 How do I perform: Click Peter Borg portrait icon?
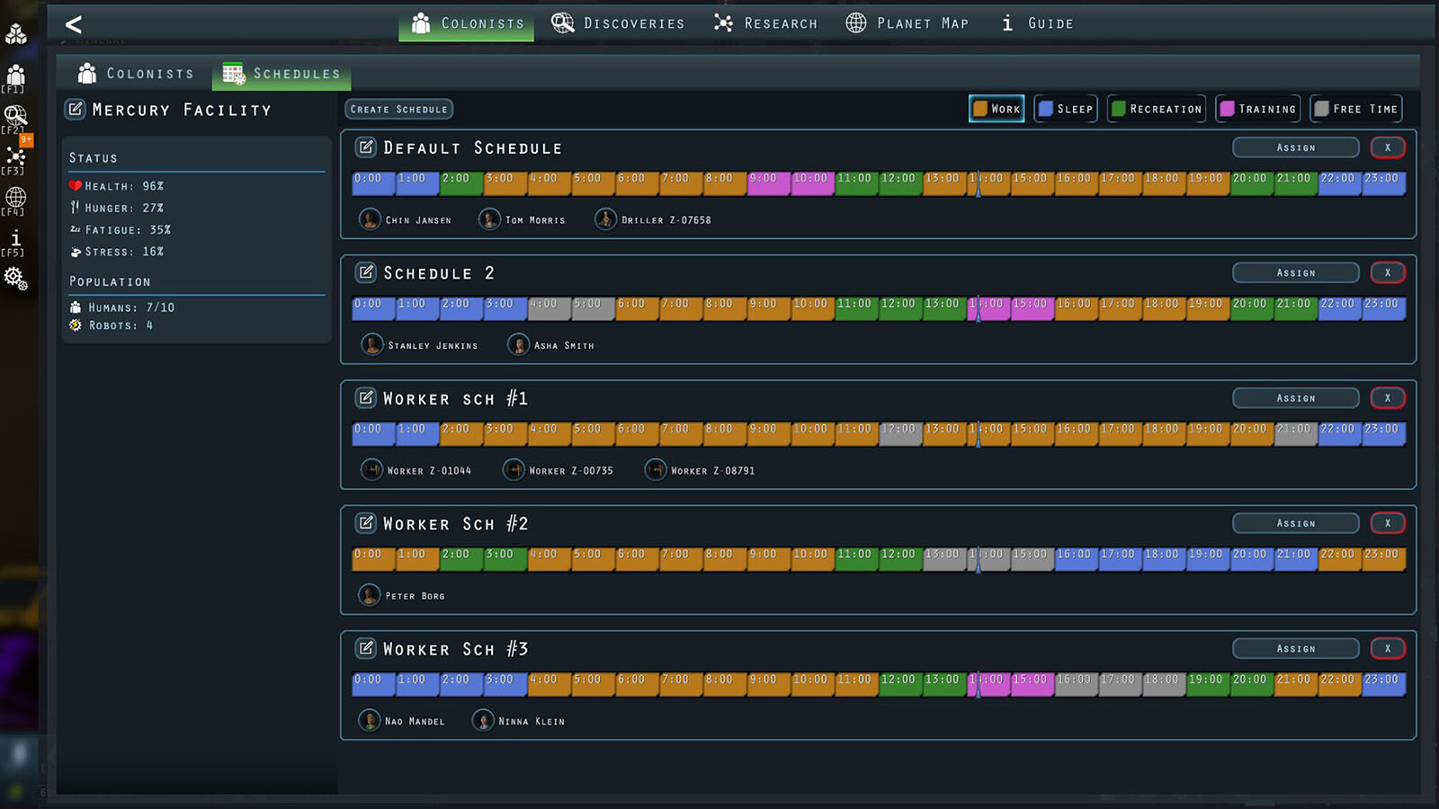pyautogui.click(x=370, y=595)
